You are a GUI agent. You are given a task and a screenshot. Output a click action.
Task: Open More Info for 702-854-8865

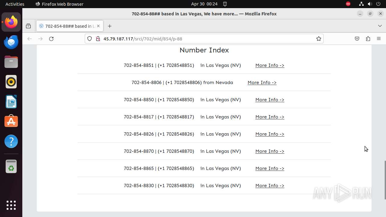pyautogui.click(x=270, y=168)
